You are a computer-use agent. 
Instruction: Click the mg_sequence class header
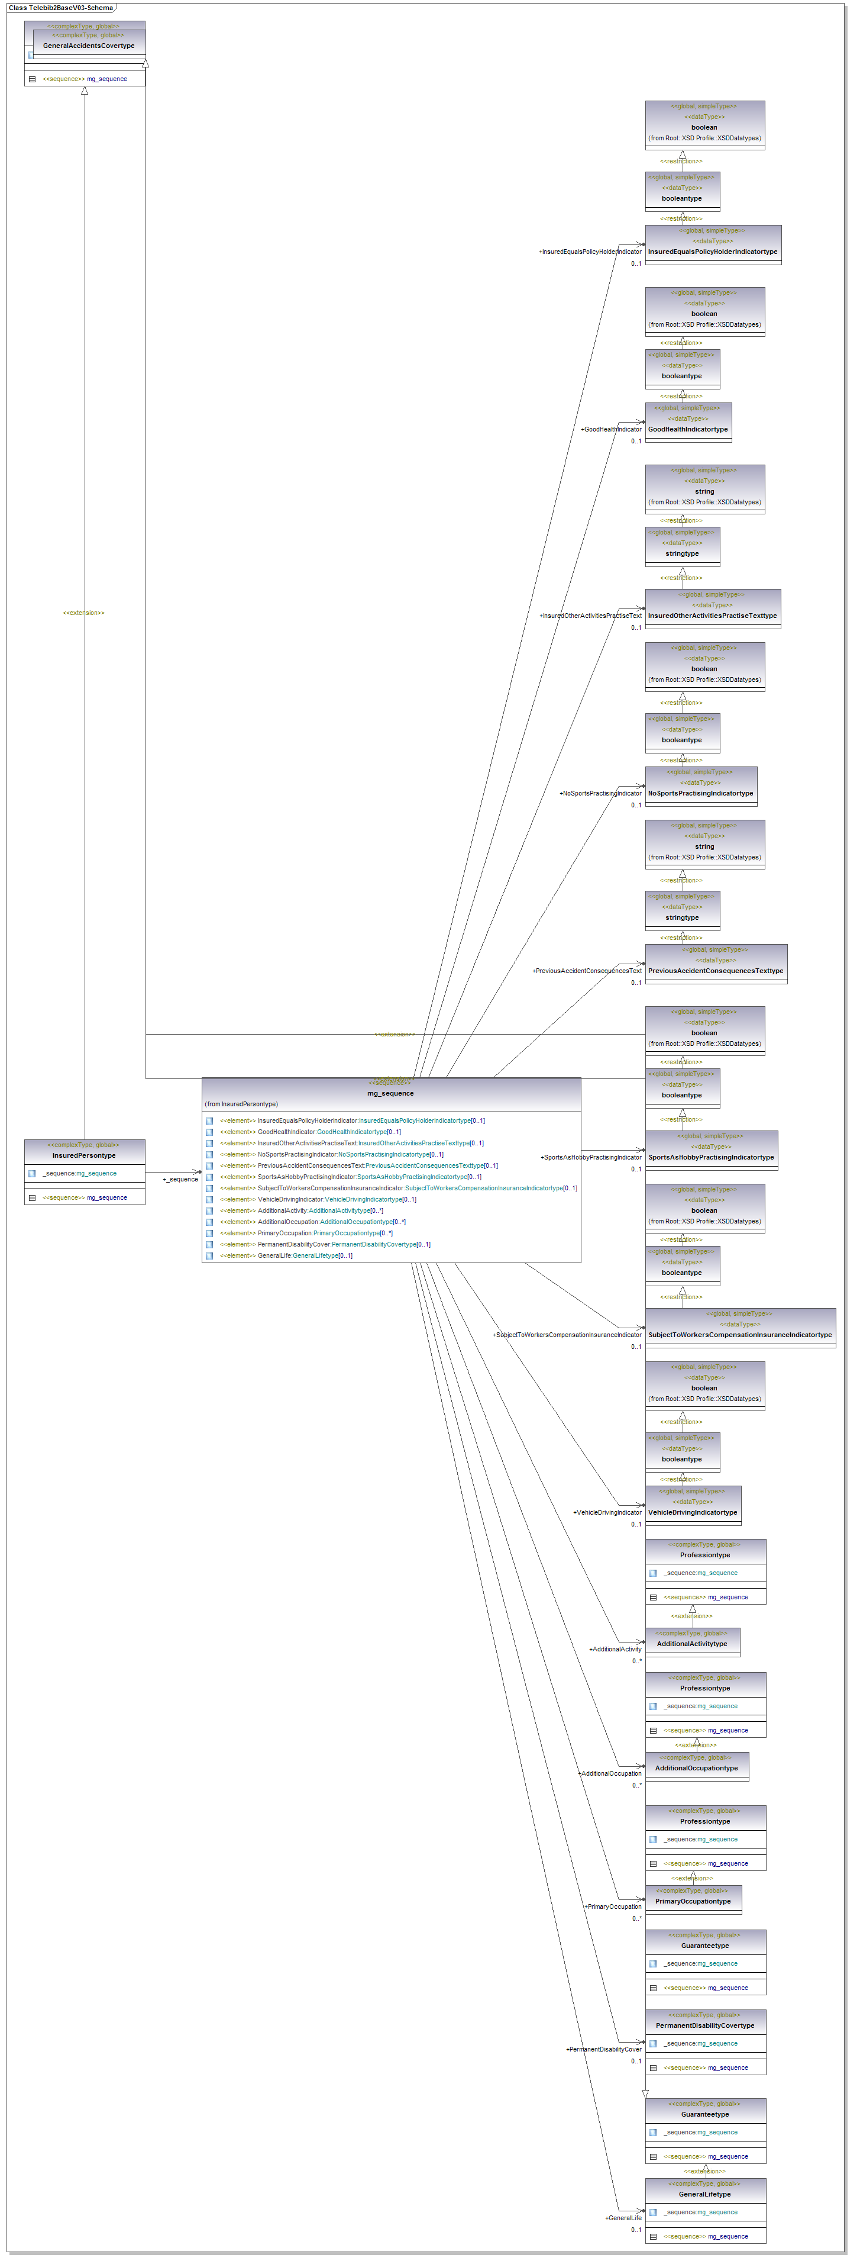tap(390, 1093)
